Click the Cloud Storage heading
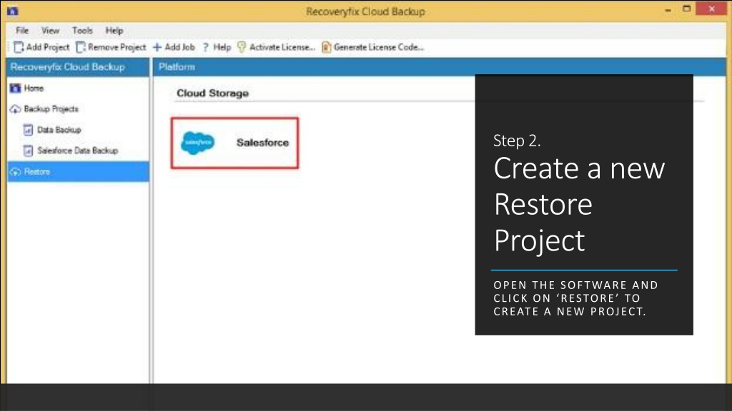Viewport: 732px width, 411px height. coord(212,93)
